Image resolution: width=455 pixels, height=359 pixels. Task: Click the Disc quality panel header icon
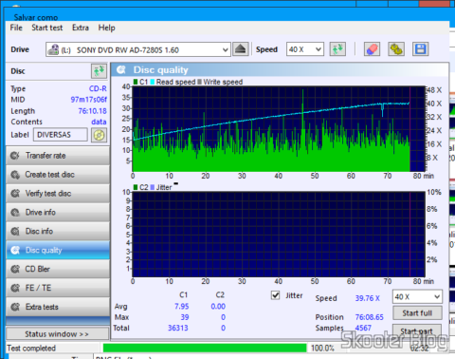tap(121, 69)
